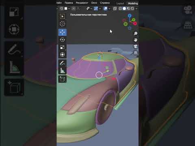This screenshot has width=195, height=146.
Task: Open the gizmo options dropdown arrow
Action: [x=100, y=9]
